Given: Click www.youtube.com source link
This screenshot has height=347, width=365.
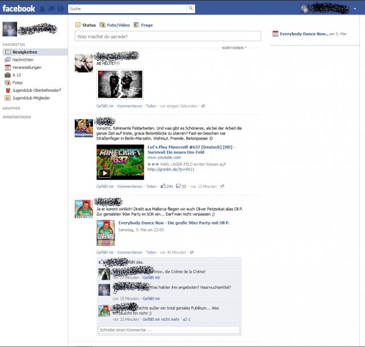Looking at the screenshot, I should (x=164, y=157).
